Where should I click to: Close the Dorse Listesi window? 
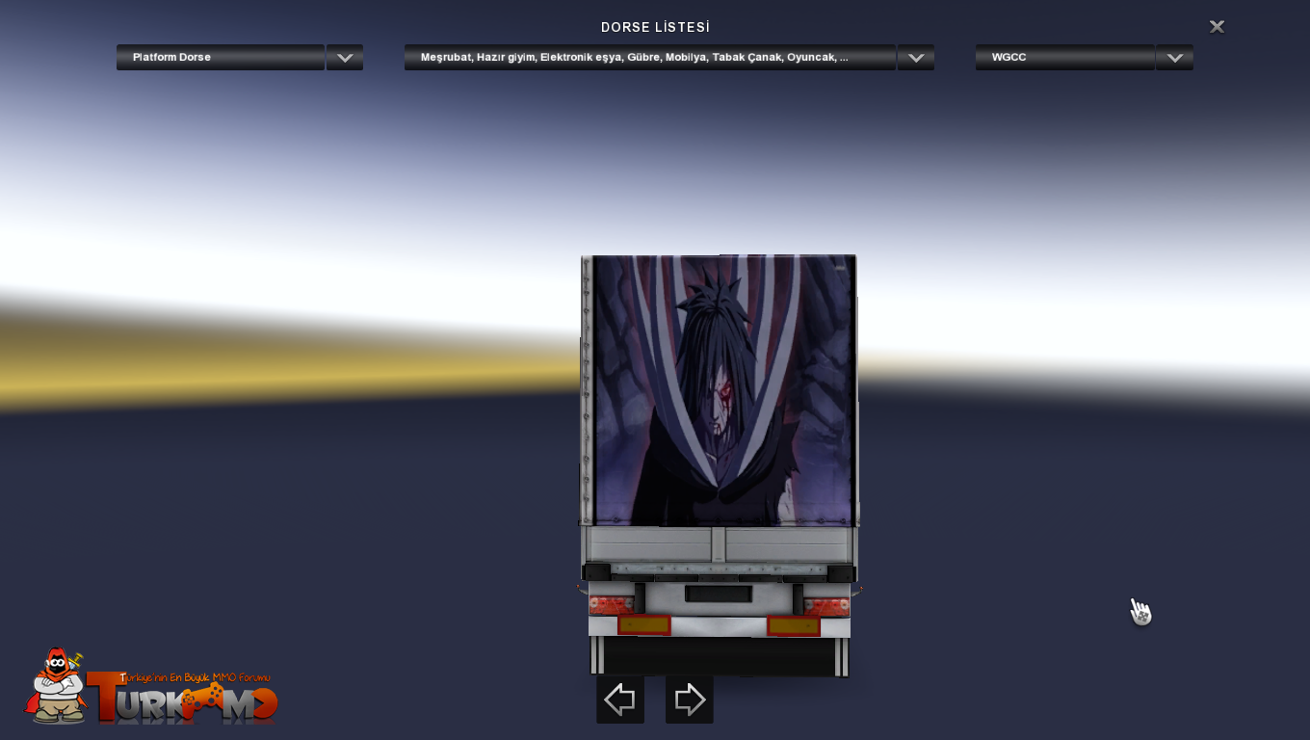coord(1217,27)
